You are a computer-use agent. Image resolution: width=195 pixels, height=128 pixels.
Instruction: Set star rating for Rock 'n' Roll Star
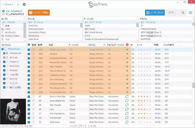pyautogui.click(x=145, y=97)
